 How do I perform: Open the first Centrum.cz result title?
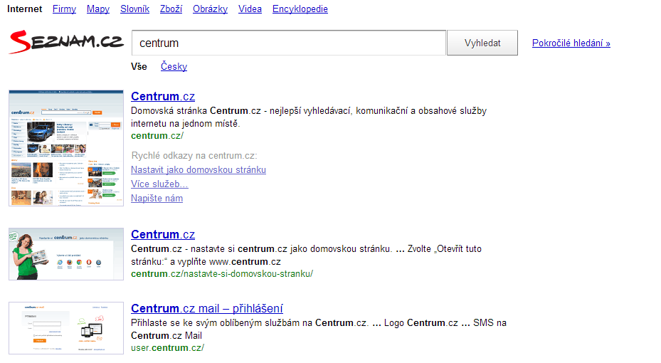163,96
